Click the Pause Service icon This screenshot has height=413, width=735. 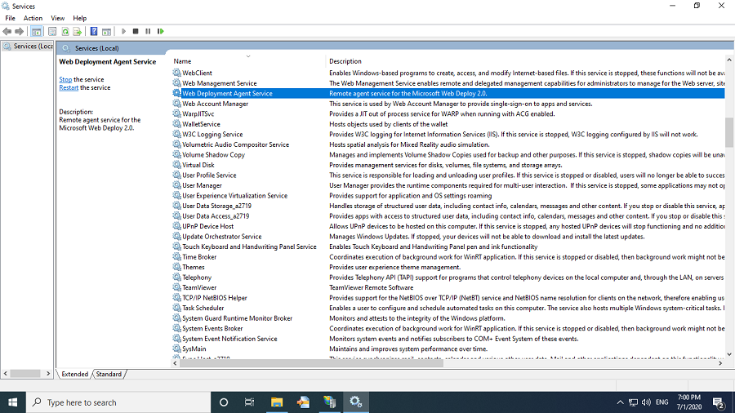coord(148,31)
